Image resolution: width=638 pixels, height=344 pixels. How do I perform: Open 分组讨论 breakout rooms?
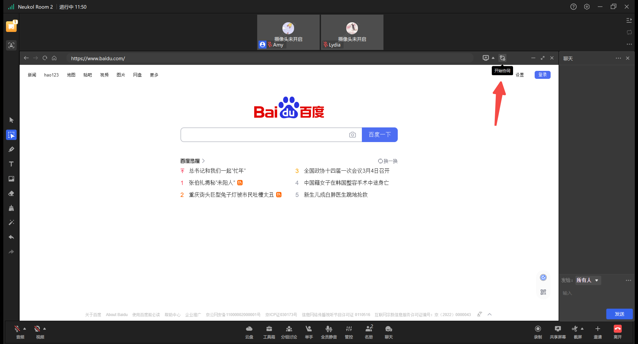click(x=289, y=332)
